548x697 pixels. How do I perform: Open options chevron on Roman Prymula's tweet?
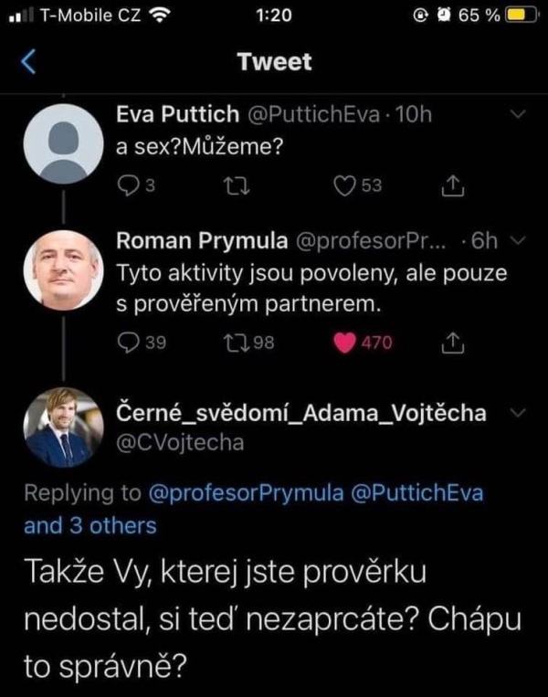coord(517,241)
